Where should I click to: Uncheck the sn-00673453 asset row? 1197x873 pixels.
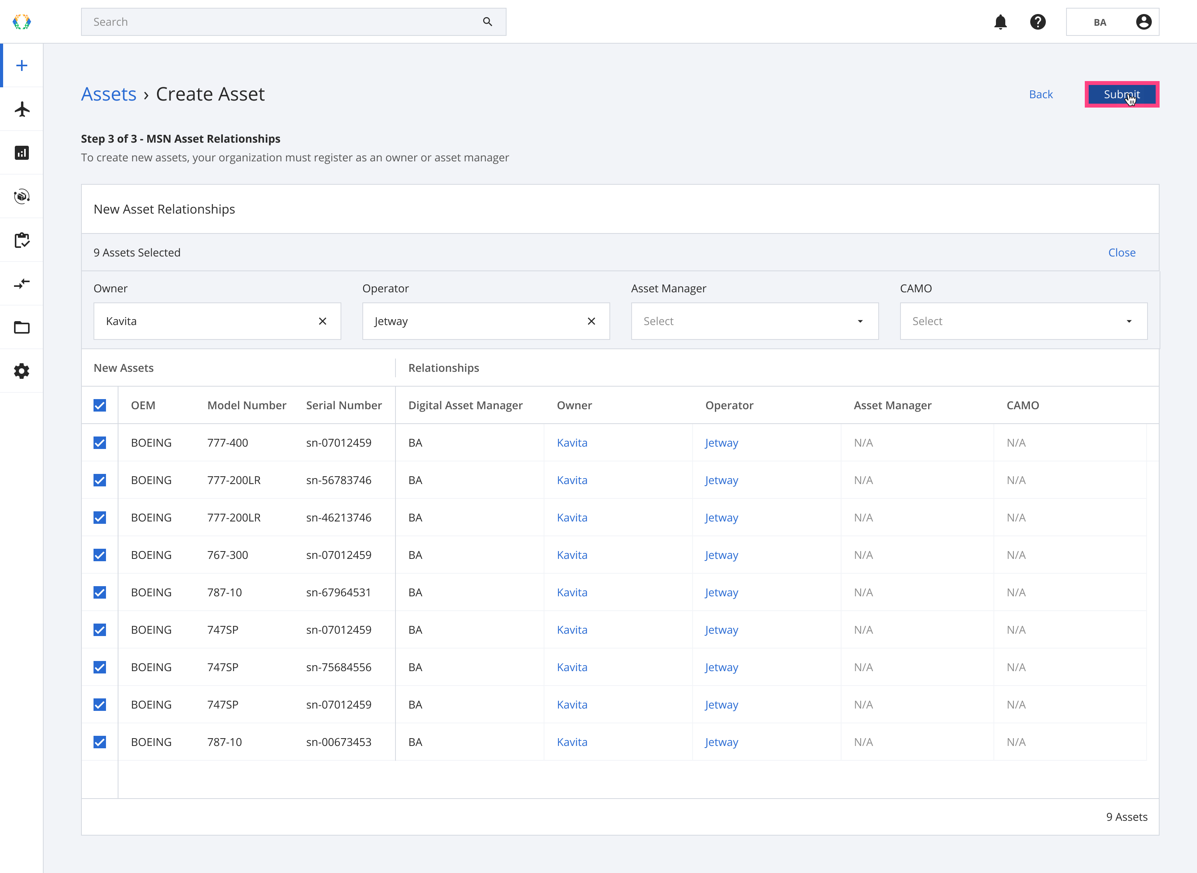click(x=99, y=742)
